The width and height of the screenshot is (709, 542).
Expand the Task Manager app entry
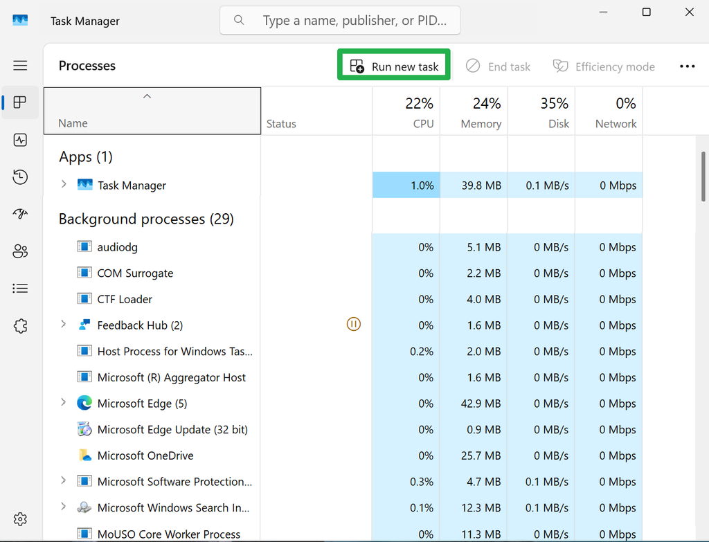point(63,185)
